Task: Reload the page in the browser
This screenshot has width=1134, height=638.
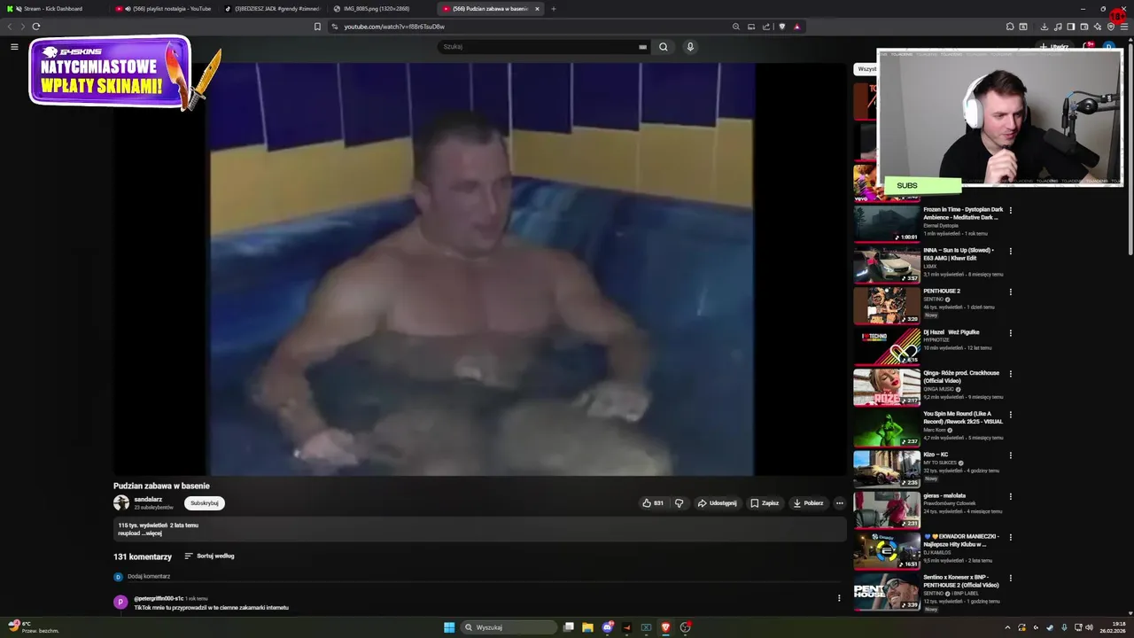Action: (36, 27)
